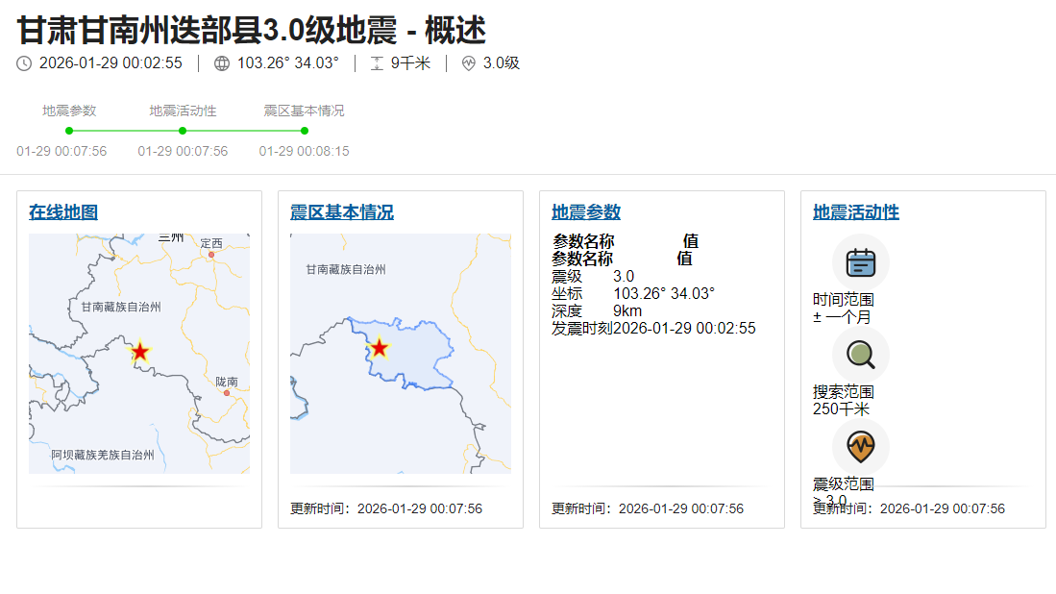Click the clock icon beside the earthquake time
The height and width of the screenshot is (594, 1056).
click(x=24, y=63)
